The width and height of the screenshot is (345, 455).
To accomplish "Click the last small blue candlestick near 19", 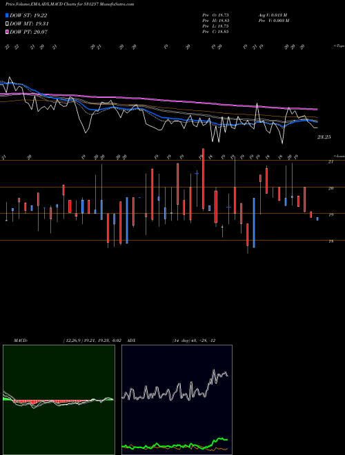I will click(317, 219).
